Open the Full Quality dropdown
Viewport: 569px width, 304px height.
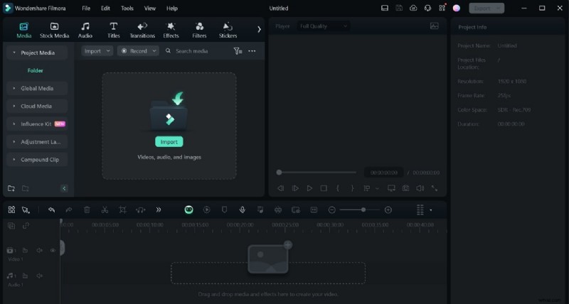pyautogui.click(x=324, y=26)
